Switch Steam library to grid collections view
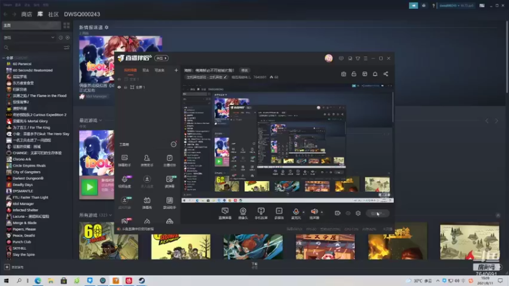The width and height of the screenshot is (509, 286). (67, 25)
